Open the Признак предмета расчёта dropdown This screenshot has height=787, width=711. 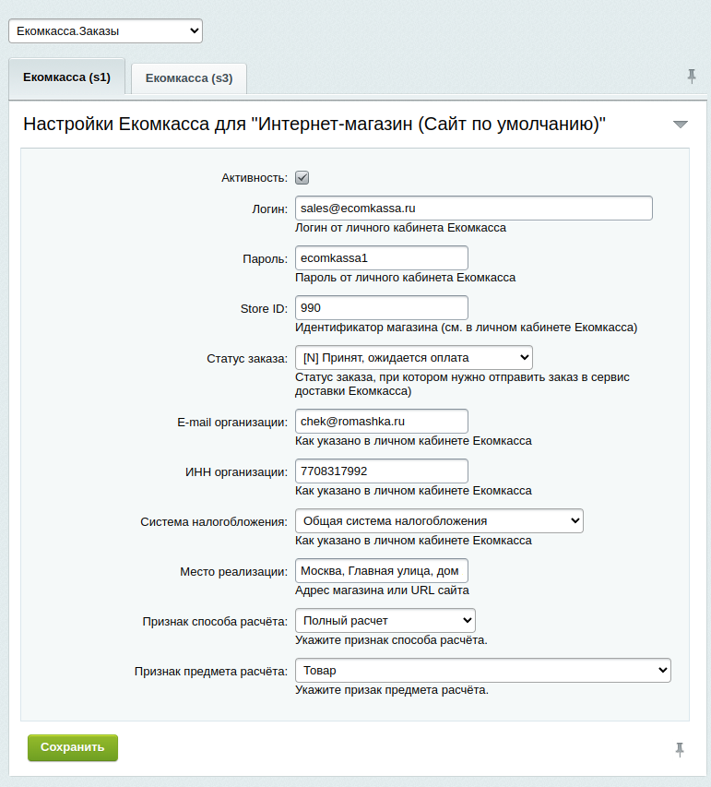click(482, 671)
